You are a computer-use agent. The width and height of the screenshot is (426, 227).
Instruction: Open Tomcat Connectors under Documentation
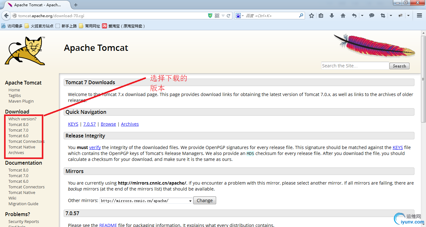click(x=27, y=187)
